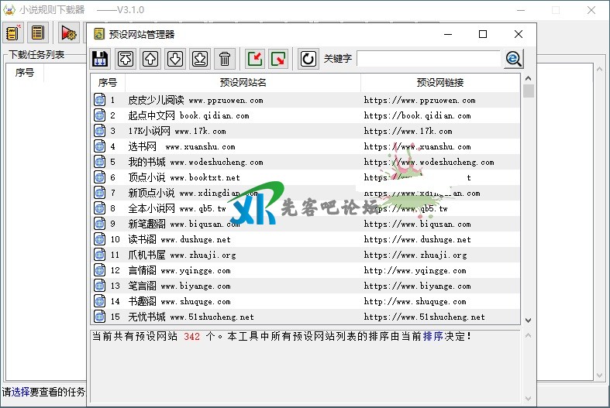Click the 排序 link in status text
Image resolution: width=610 pixels, height=408 pixels.
pos(433,336)
